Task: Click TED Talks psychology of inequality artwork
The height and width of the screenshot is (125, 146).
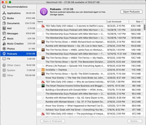Action: pos(43,114)
